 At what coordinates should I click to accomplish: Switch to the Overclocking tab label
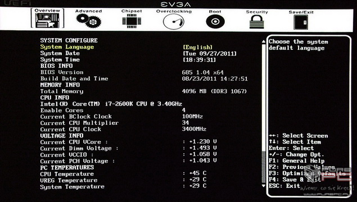pyautogui.click(x=174, y=11)
